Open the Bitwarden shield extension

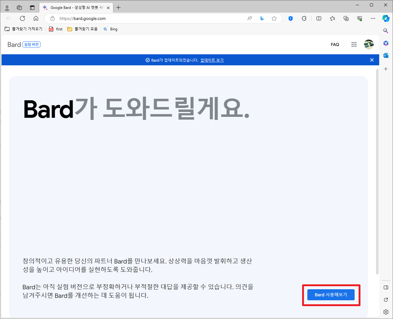click(290, 18)
